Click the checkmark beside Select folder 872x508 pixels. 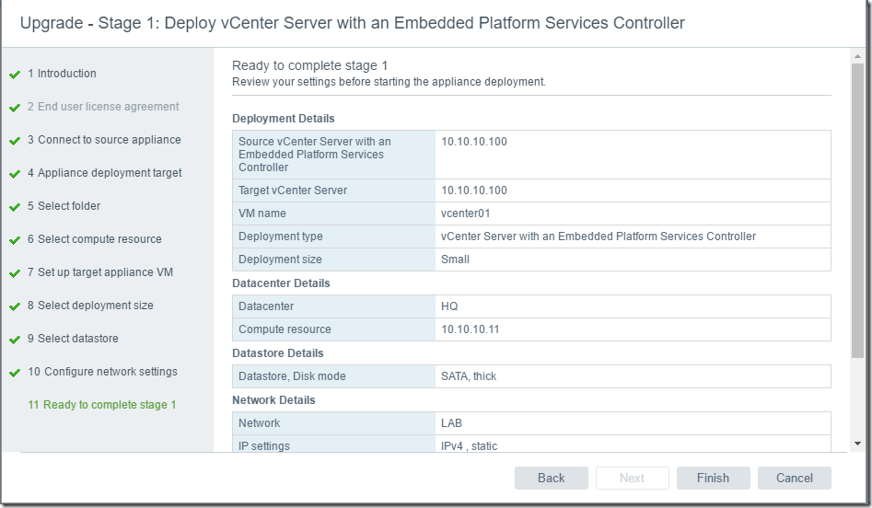[15, 207]
